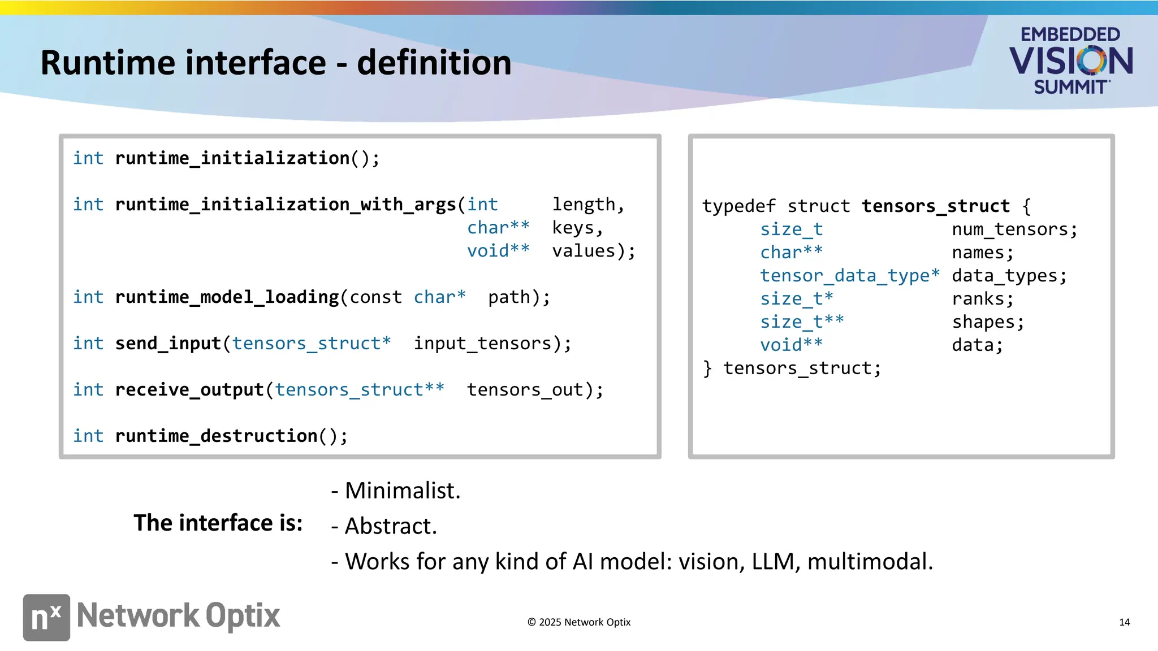Click the closing '} tensors_struct;' line
Screen dimensions: 1158x651
[x=792, y=368]
